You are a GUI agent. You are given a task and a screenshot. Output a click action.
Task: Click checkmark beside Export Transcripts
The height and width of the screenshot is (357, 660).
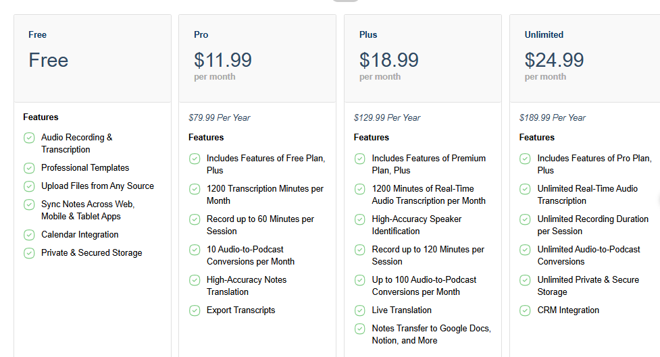click(x=195, y=310)
